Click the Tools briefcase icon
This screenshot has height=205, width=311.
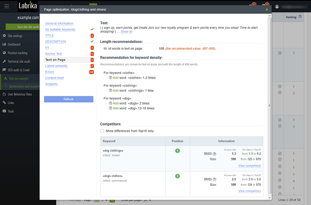coord(4,111)
